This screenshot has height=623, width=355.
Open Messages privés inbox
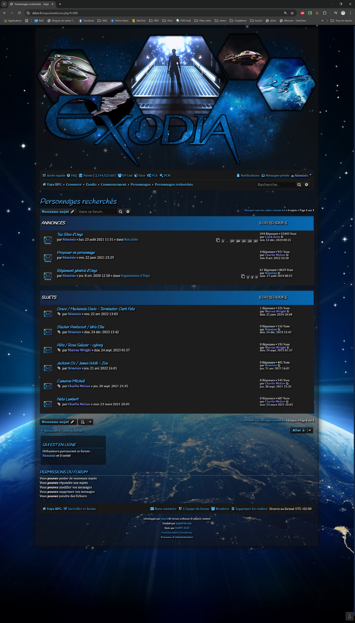click(275, 176)
